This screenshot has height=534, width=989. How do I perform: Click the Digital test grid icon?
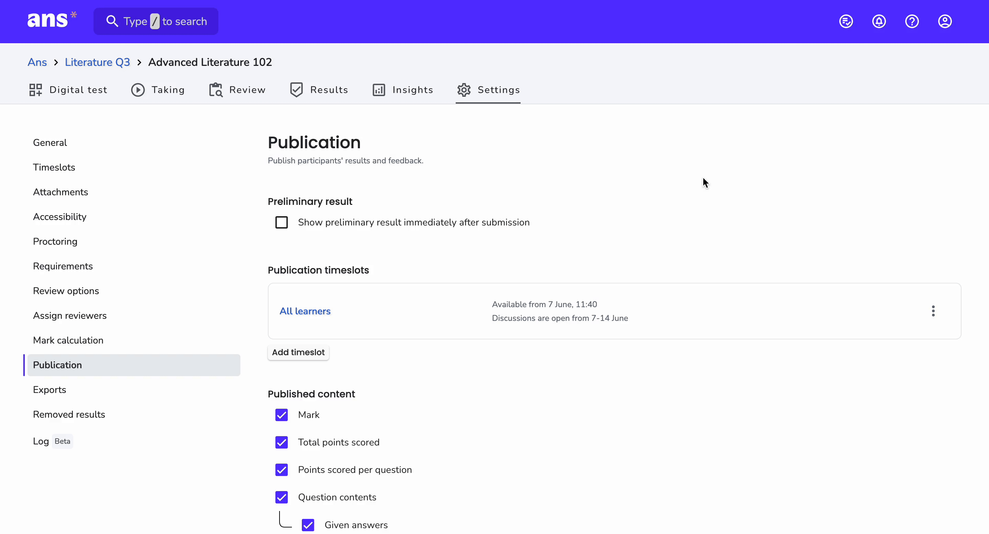click(36, 90)
